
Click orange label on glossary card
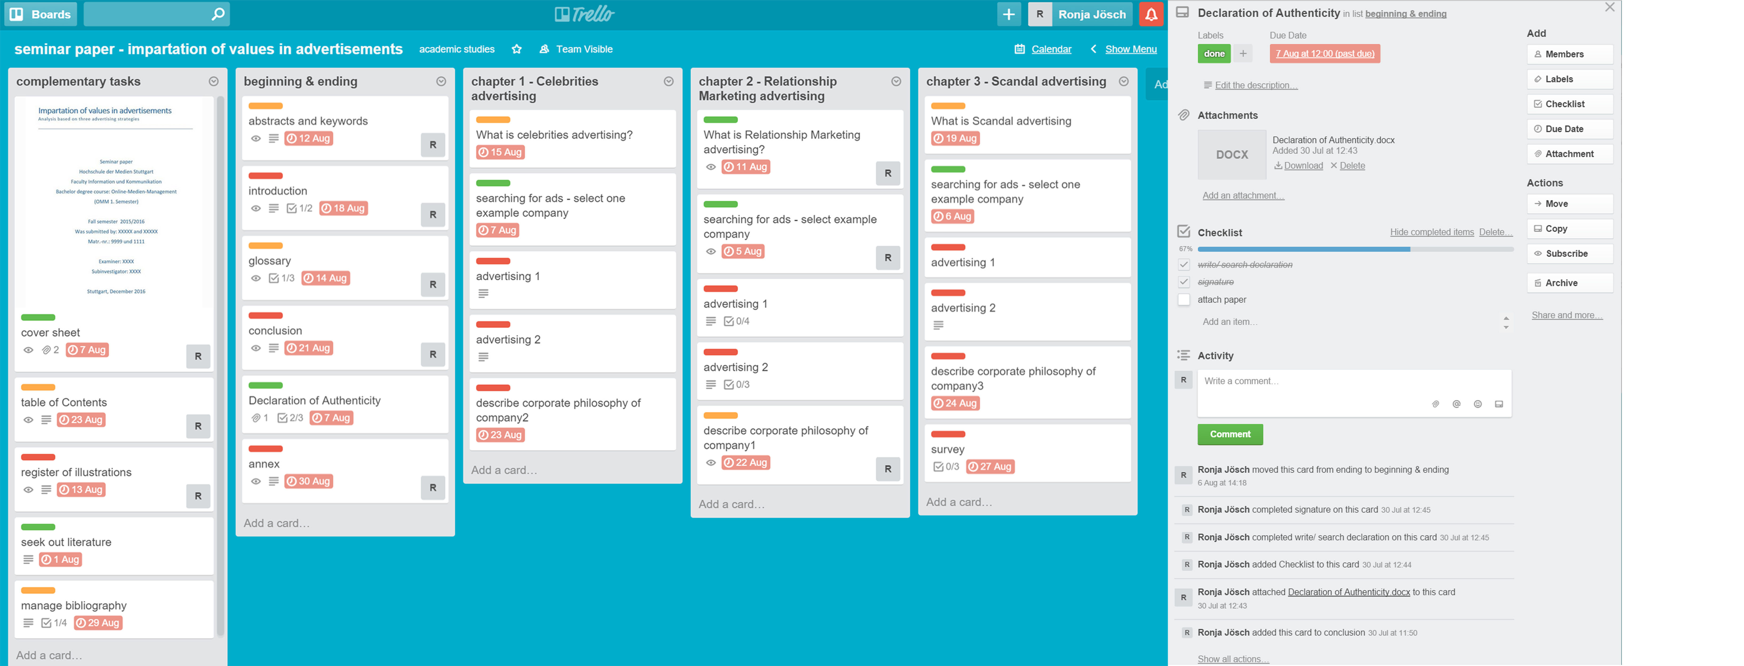coord(265,246)
